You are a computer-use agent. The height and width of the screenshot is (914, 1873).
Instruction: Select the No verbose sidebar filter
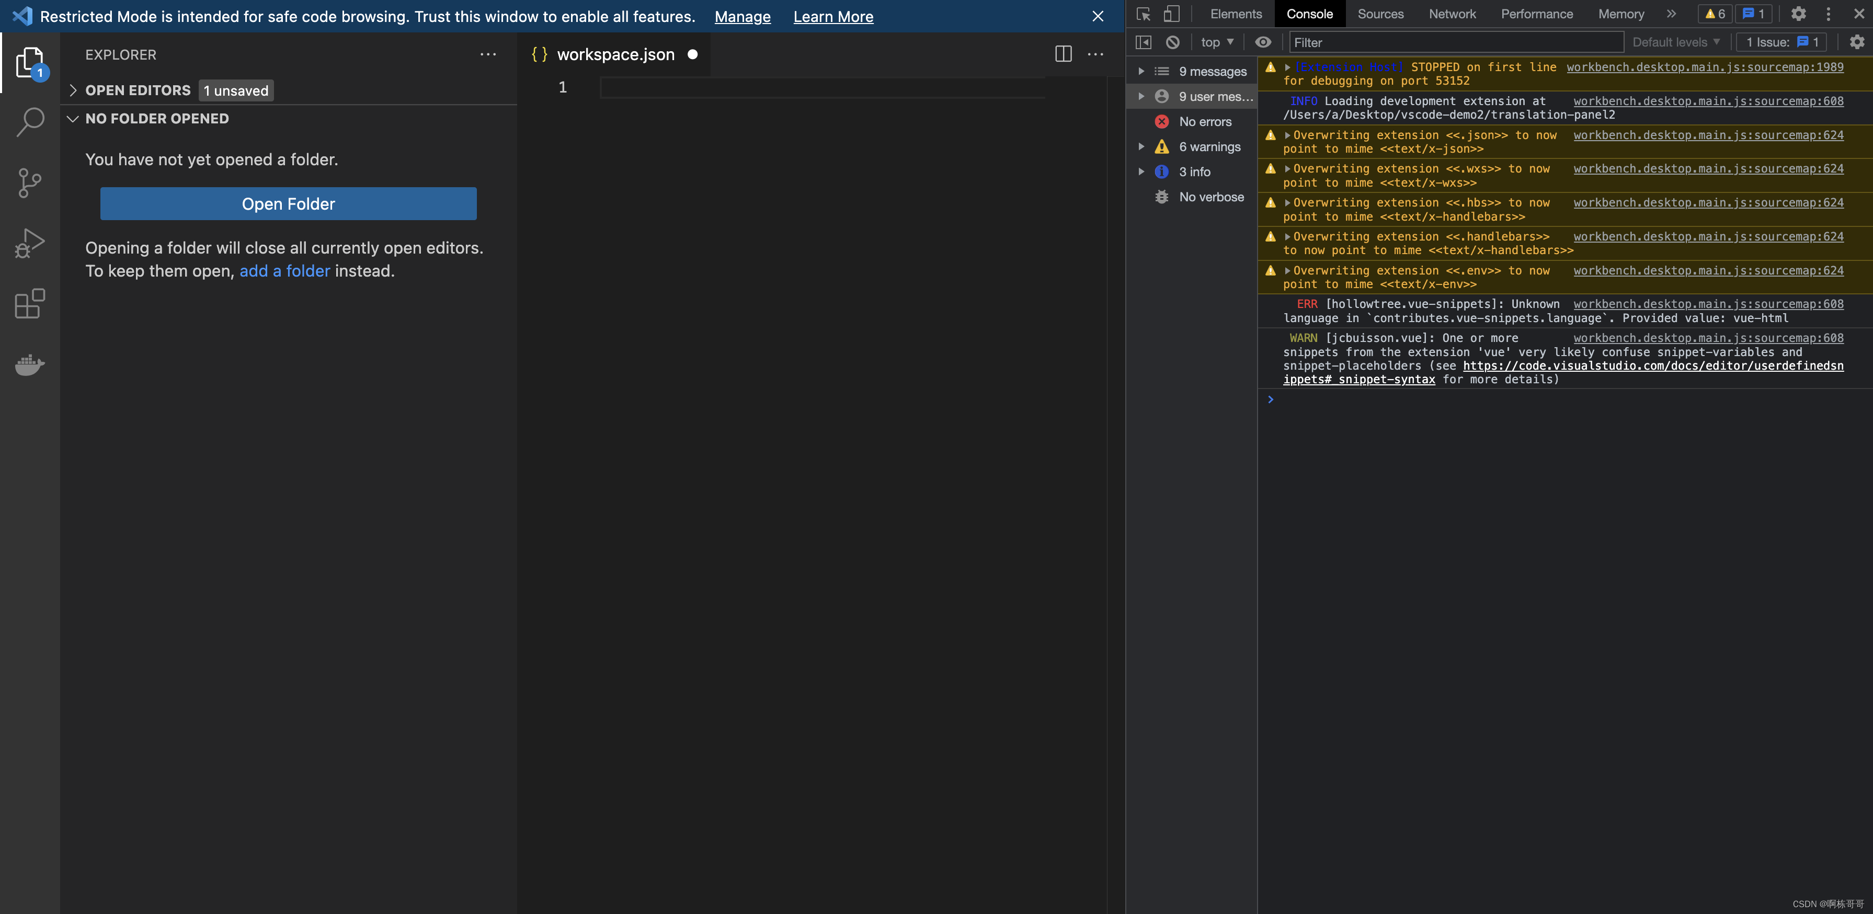tap(1192, 196)
